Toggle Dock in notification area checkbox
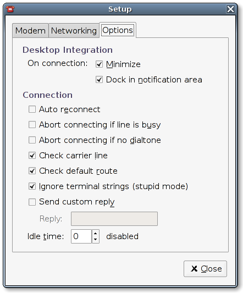This screenshot has width=243, height=293. tap(99, 80)
